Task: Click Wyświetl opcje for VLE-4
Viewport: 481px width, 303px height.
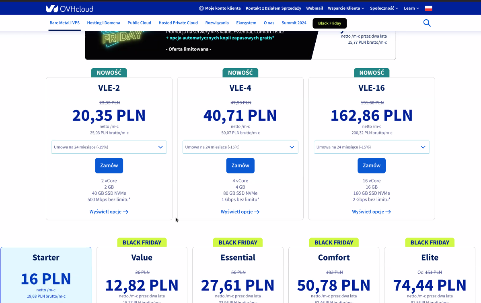Action: (240, 212)
